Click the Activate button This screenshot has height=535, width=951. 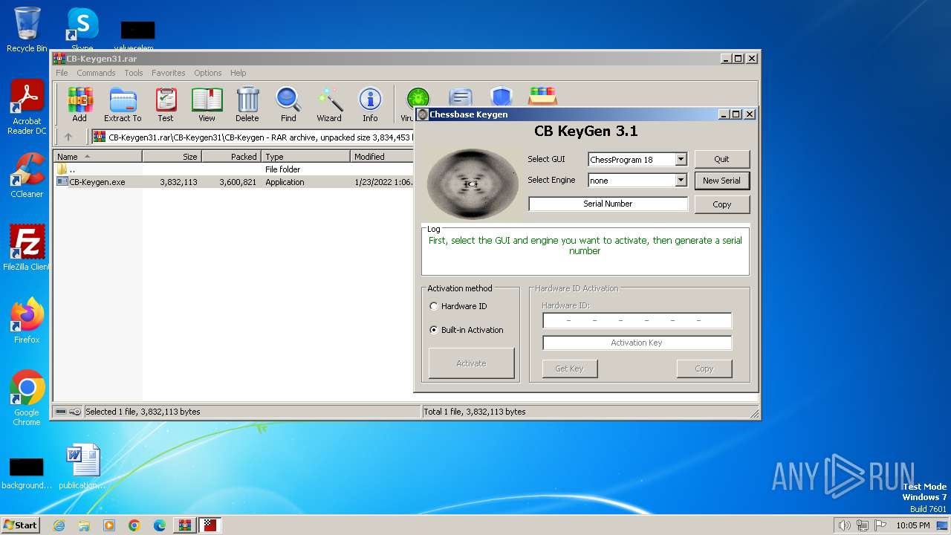pyautogui.click(x=471, y=363)
